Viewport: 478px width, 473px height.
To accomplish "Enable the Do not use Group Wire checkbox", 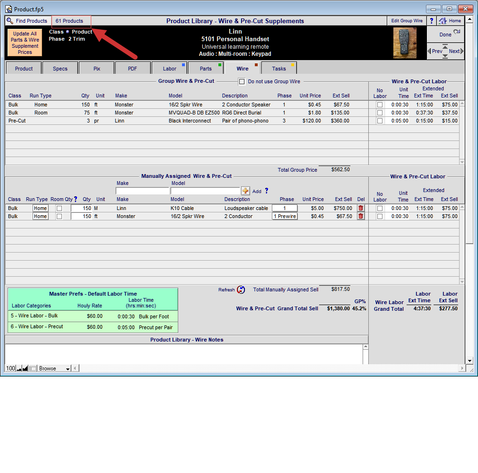I will click(x=242, y=82).
